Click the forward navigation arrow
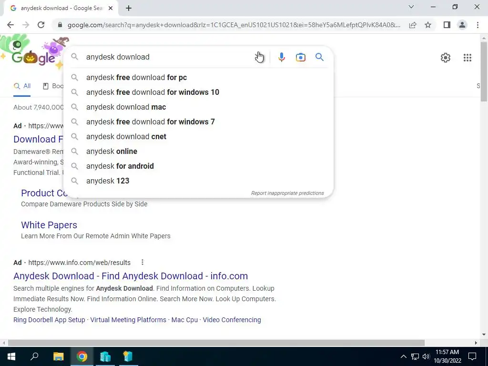This screenshot has width=488, height=366. tap(26, 25)
